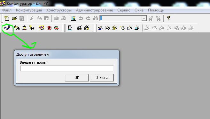The height and width of the screenshot is (119, 210).
Task: Click the second press machine icon before constructors
Action: pos(87,28)
